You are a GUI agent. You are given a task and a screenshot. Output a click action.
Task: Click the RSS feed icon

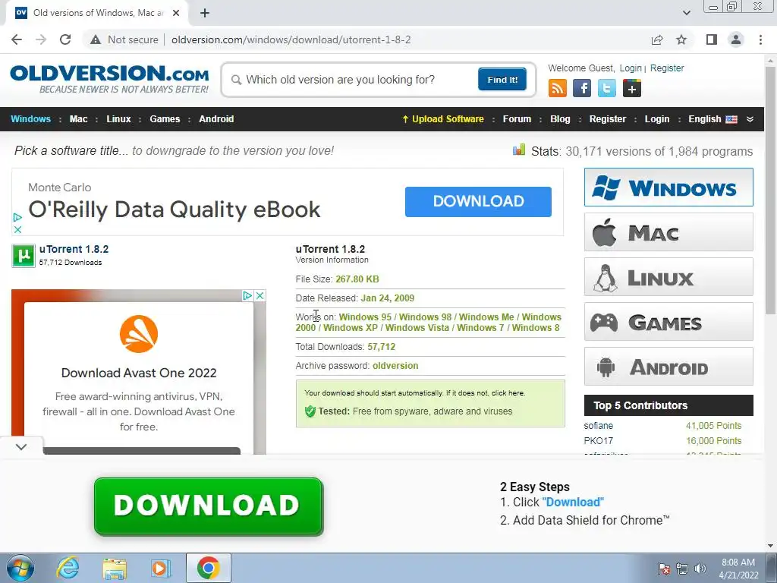558,88
